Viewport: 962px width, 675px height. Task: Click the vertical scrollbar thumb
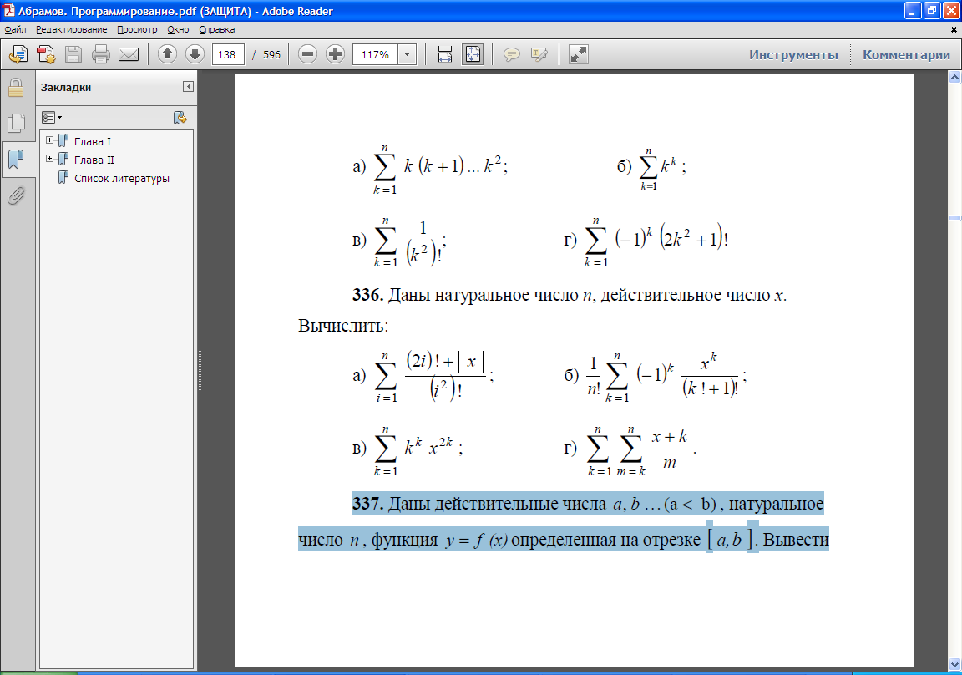954,218
